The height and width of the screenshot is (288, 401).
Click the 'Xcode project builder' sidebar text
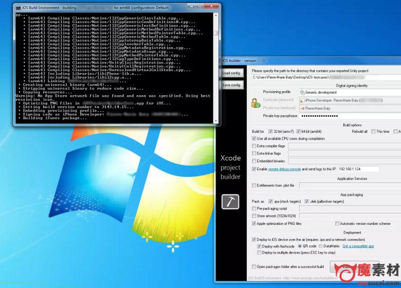point(230,167)
